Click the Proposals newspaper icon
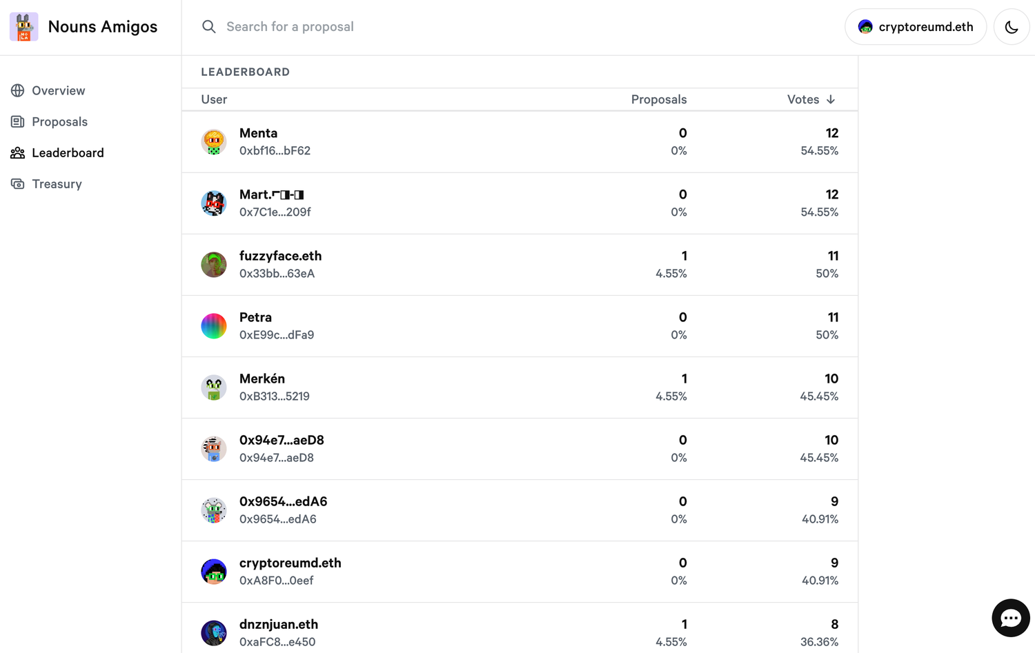 tap(18, 121)
